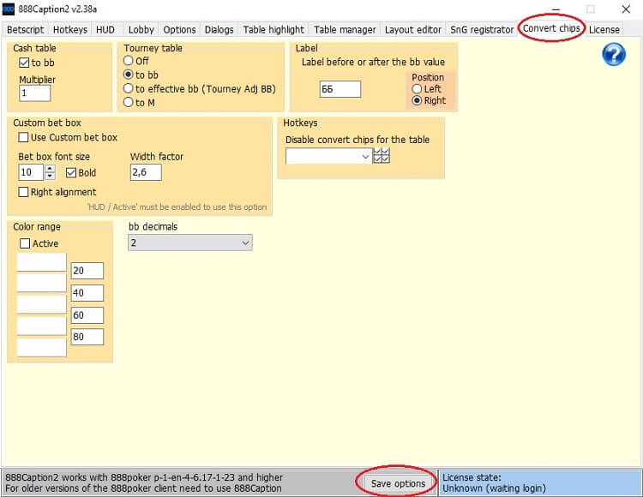Enable the Color range Active checkbox
Screen dimensions: 643x497
tap(24, 243)
